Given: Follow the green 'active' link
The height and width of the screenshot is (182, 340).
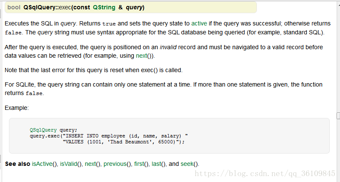Looking at the screenshot, I should (x=199, y=23).
